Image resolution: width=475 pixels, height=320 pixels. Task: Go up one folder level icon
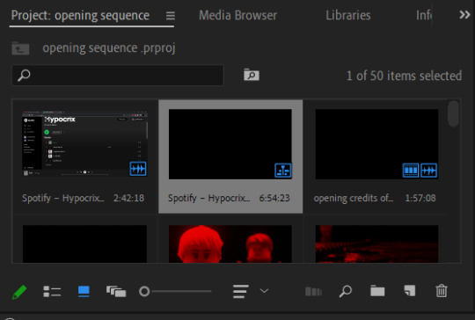pos(20,48)
